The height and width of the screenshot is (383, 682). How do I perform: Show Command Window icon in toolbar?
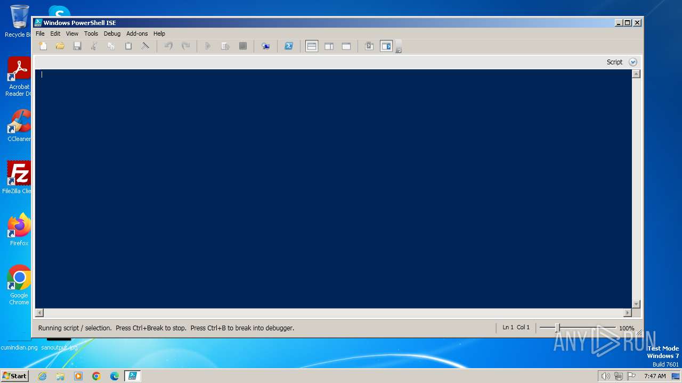[369, 46]
